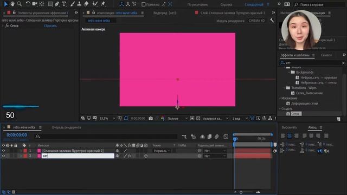Select the Hand tool
Image resolution: width=347 pixels, height=195 pixels.
click(12, 4)
